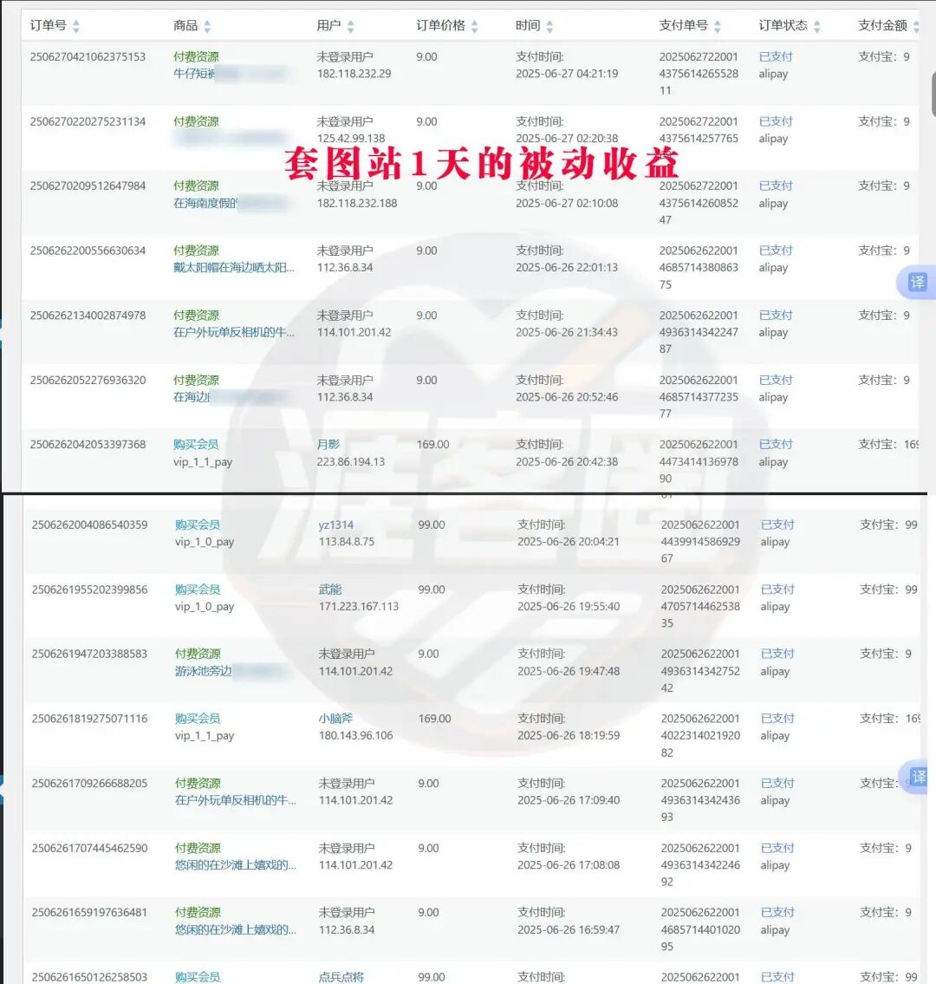This screenshot has width=936, height=984.
Task: Open the 武能 user link
Action: click(x=329, y=589)
